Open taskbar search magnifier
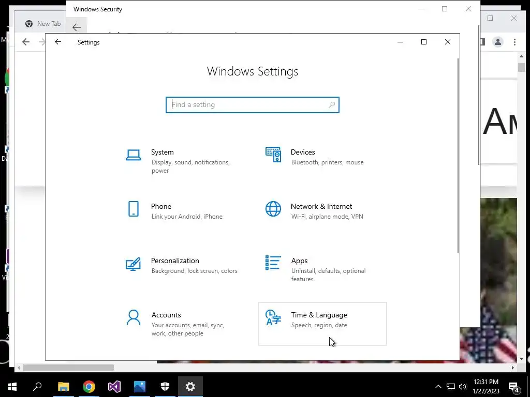This screenshot has height=397, width=530. [37, 386]
